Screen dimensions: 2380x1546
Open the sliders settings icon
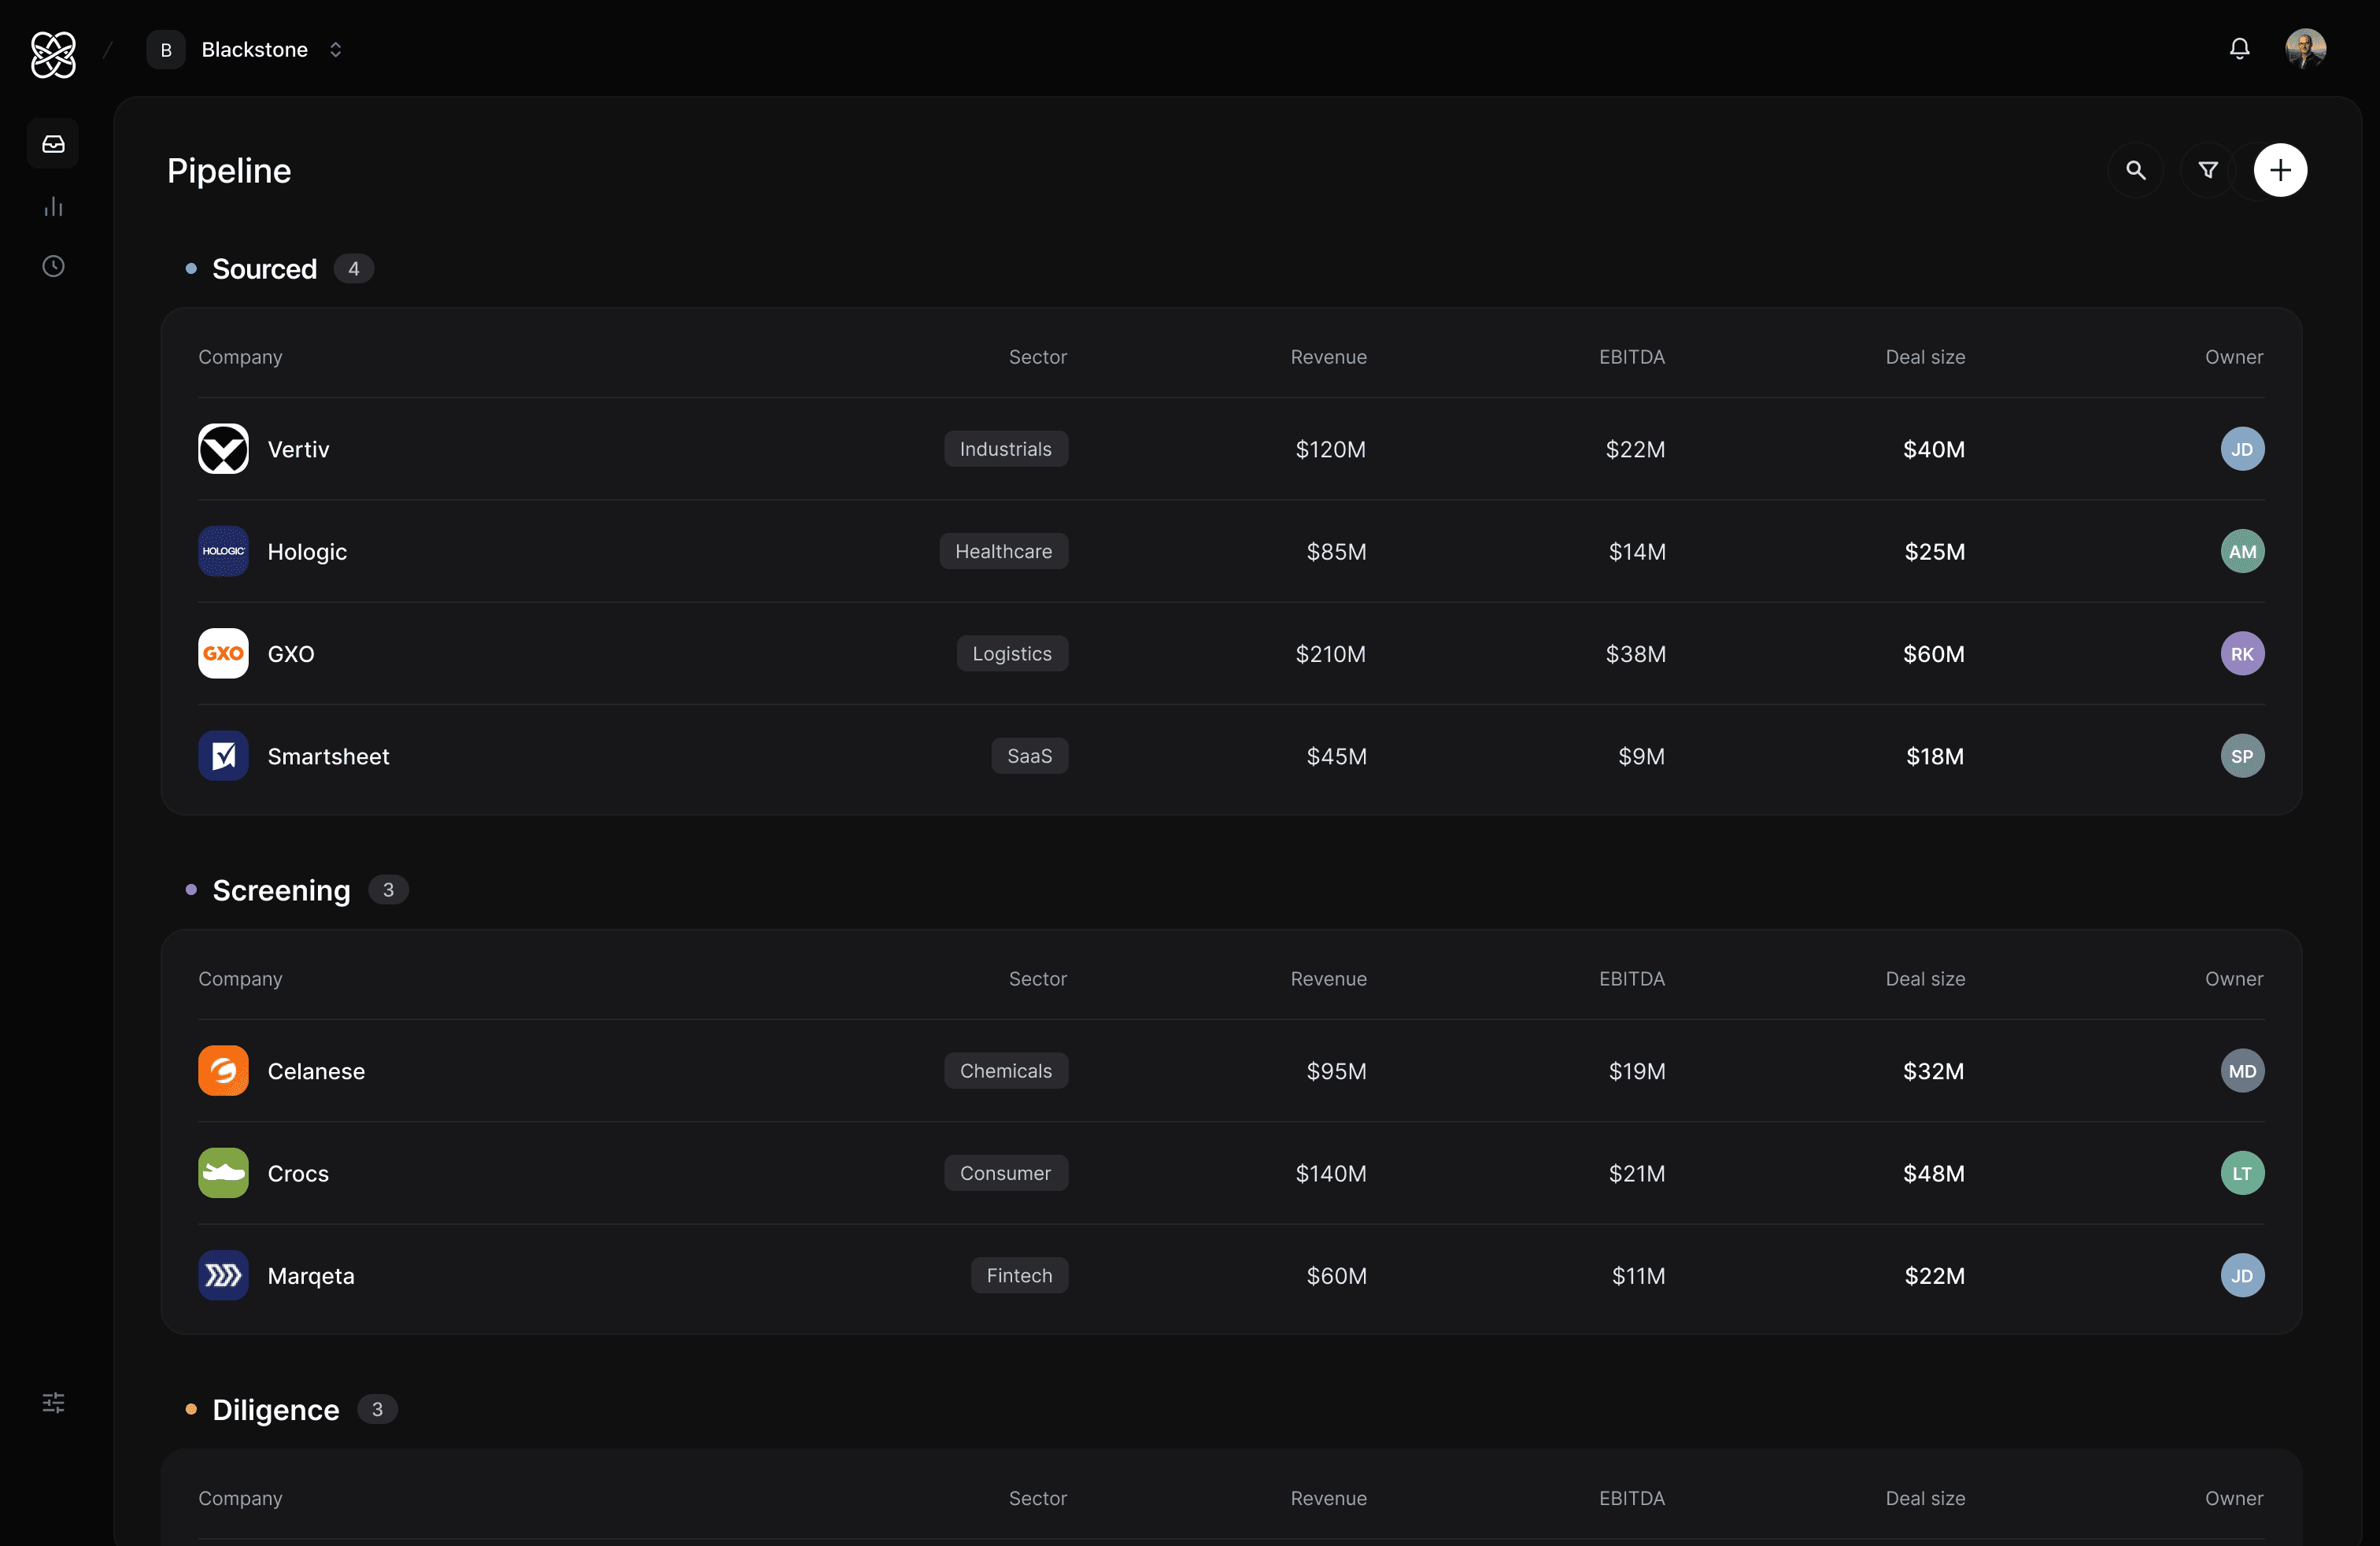pos(53,1403)
